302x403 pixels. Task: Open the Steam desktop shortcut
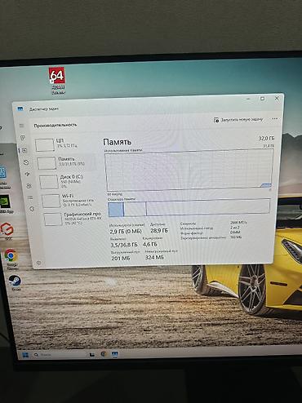pos(15,282)
